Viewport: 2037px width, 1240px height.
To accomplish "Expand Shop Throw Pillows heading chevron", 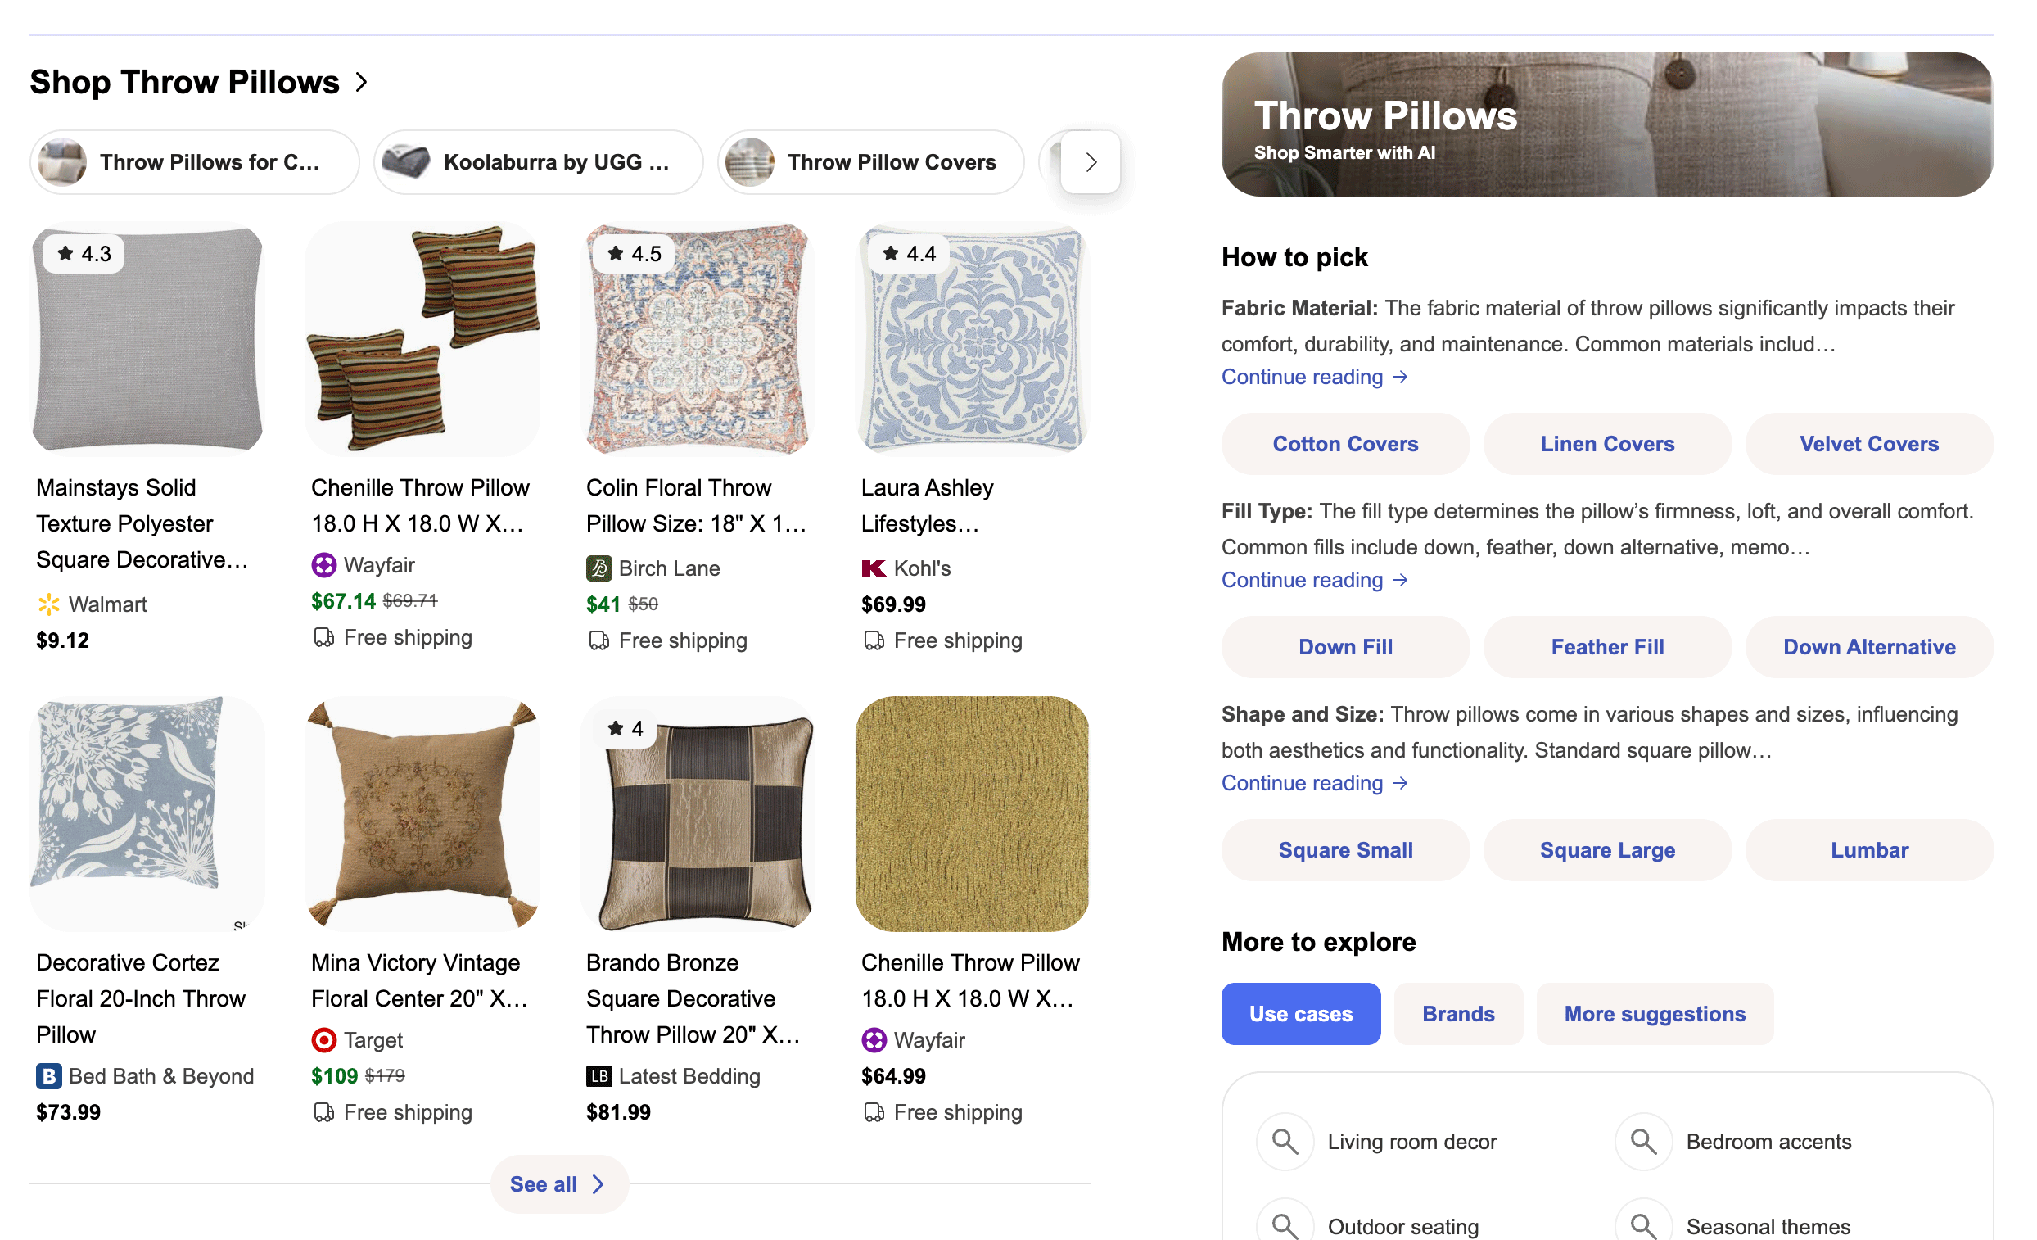I will pos(361,83).
